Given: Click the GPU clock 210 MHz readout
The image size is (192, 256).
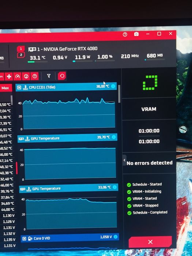Looking at the screenshot, I should coord(130,56).
